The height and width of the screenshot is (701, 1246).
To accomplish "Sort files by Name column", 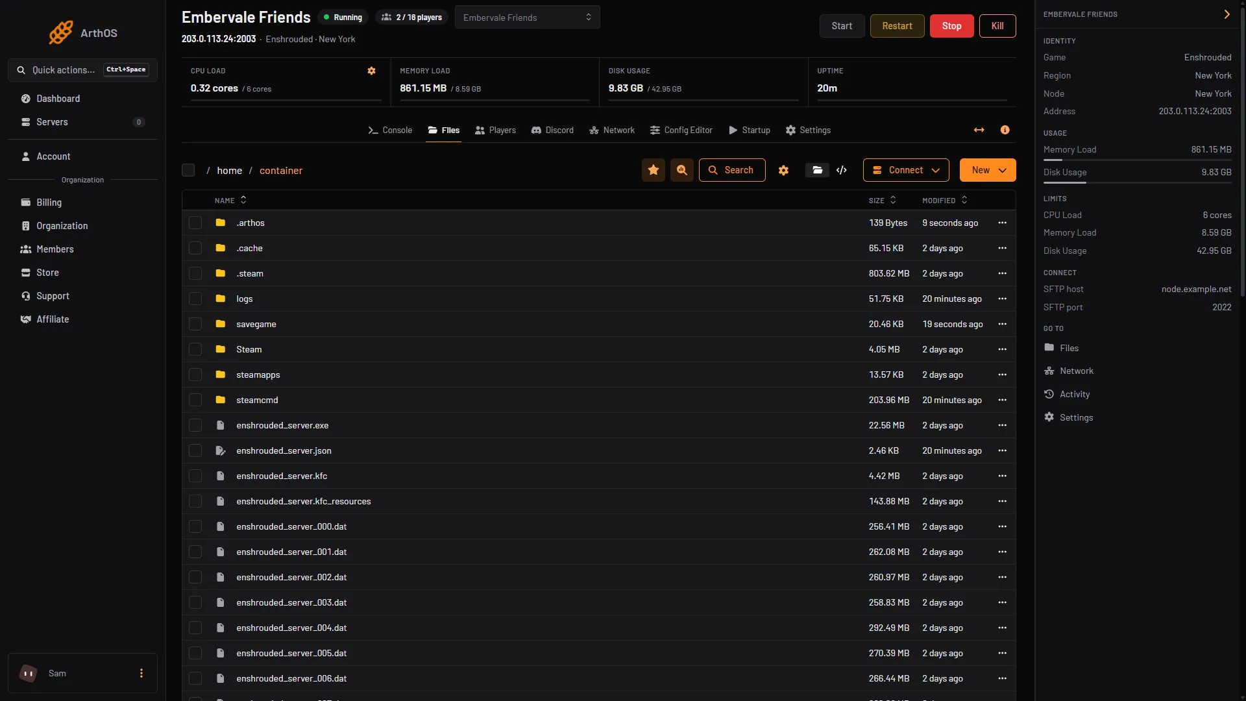I will [230, 201].
